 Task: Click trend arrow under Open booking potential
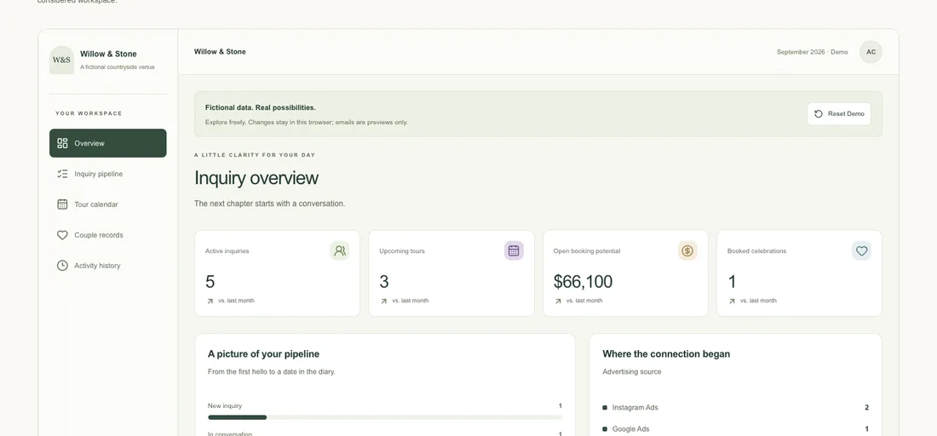pos(558,301)
